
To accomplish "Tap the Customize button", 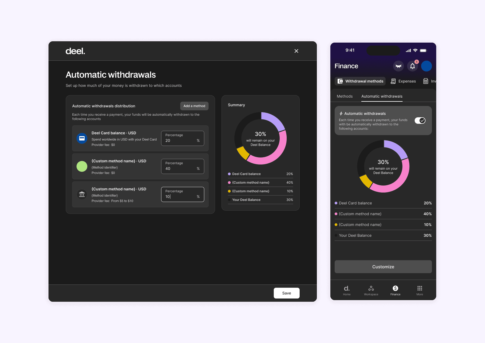I will (x=383, y=267).
